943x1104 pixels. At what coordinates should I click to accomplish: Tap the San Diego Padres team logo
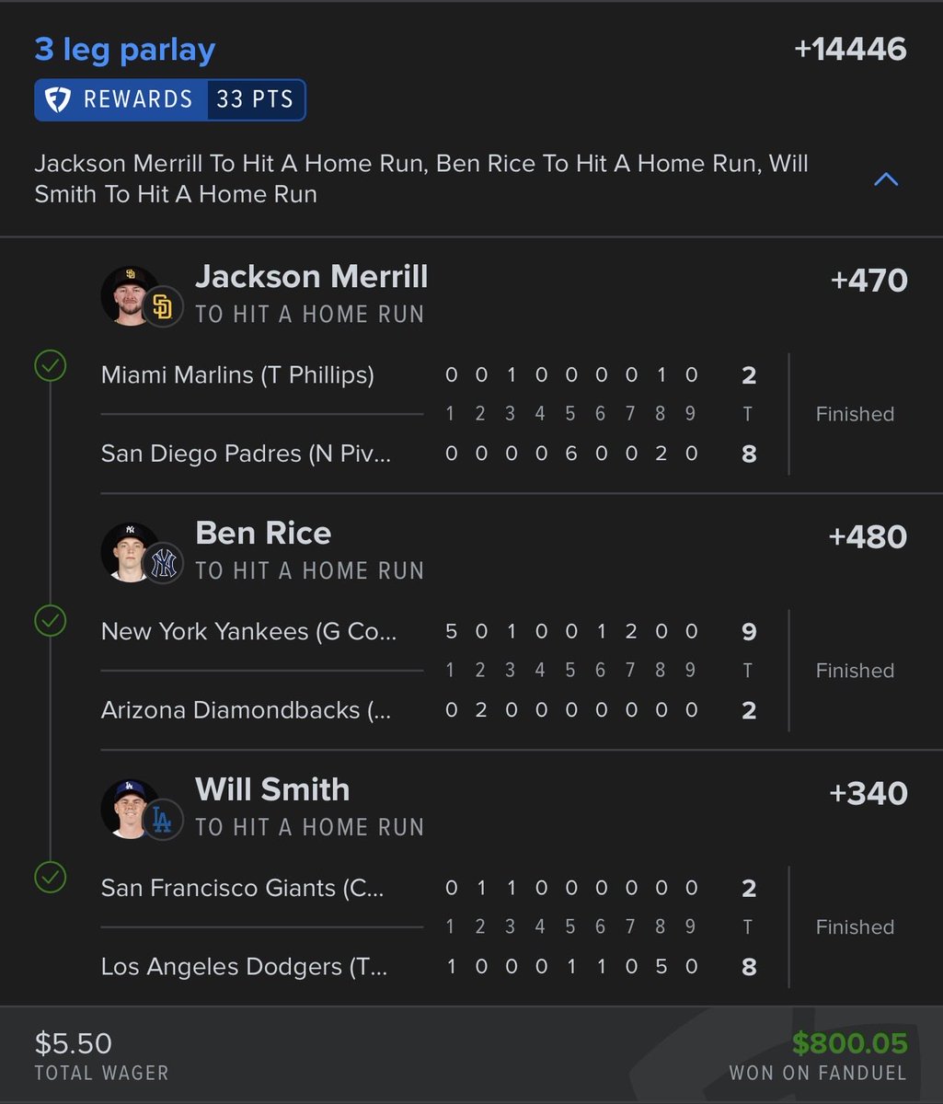163,307
